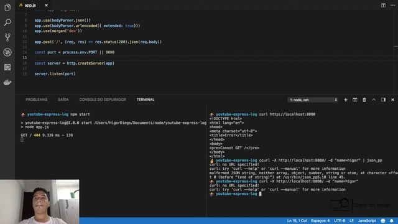Select the TERMINAL panel tab
This screenshot has width=398, height=224.
(146, 100)
